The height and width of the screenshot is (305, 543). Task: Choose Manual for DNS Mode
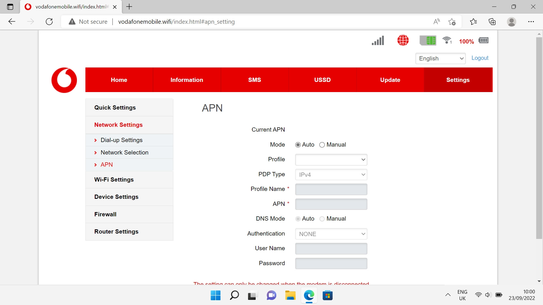coord(322,219)
